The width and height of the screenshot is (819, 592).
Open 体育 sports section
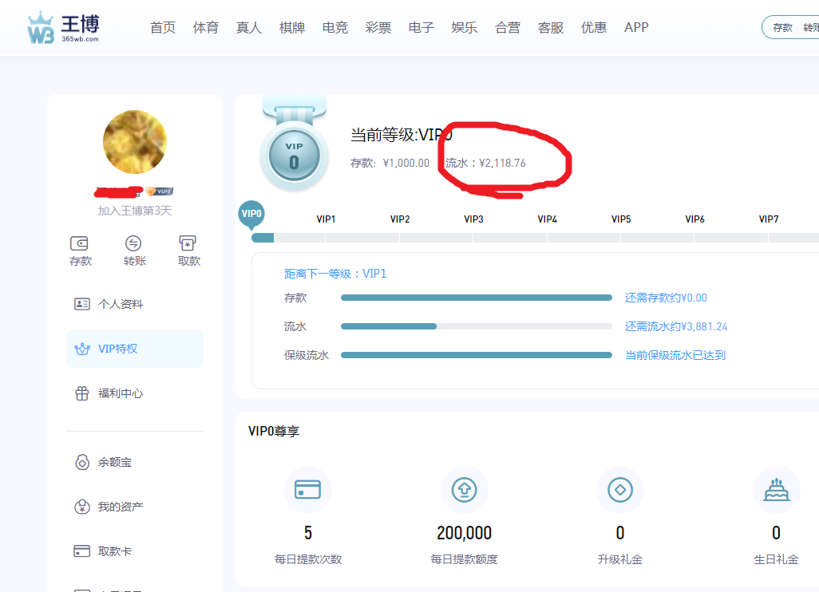click(x=206, y=27)
